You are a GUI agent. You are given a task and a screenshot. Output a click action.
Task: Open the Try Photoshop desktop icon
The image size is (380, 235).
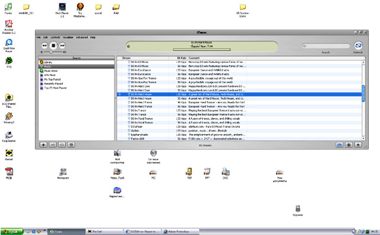pos(80,10)
